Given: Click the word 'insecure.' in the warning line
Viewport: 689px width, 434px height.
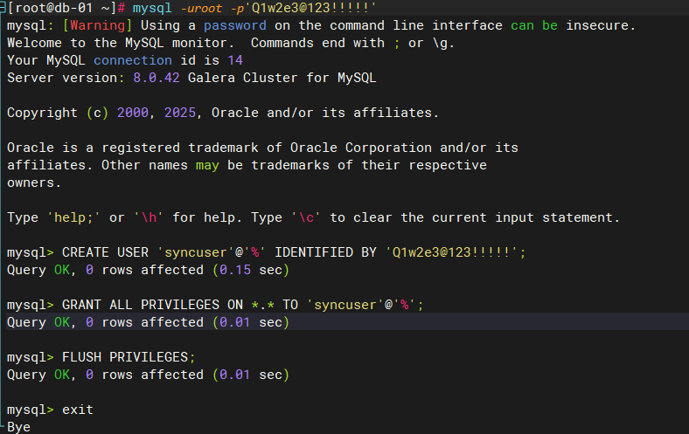Looking at the screenshot, I should 600,25.
